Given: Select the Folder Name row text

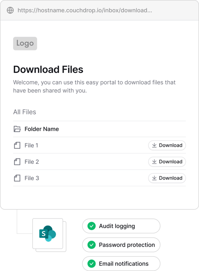Looking at the screenshot, I should 42,129.
